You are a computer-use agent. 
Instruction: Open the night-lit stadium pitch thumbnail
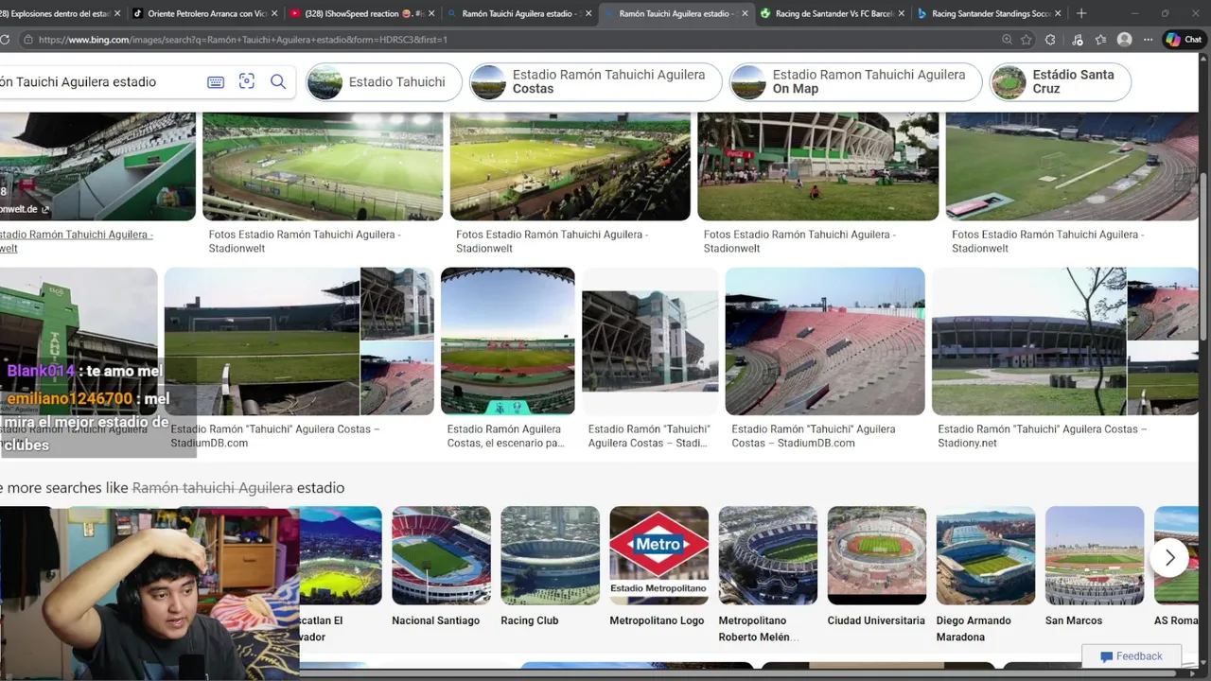click(323, 166)
